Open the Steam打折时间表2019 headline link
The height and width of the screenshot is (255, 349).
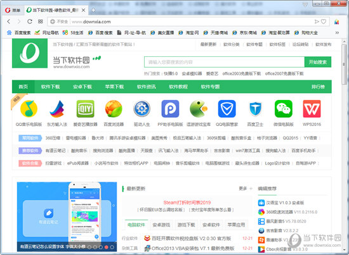187,202
